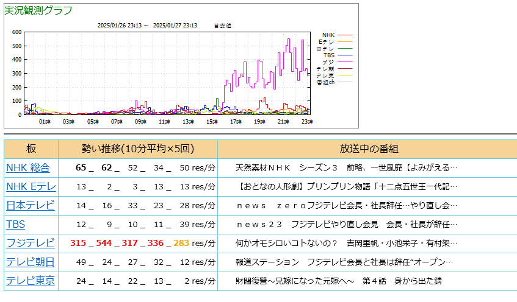
Task: Click the 315 value in フジテレビ row
Action: pyautogui.click(x=78, y=243)
